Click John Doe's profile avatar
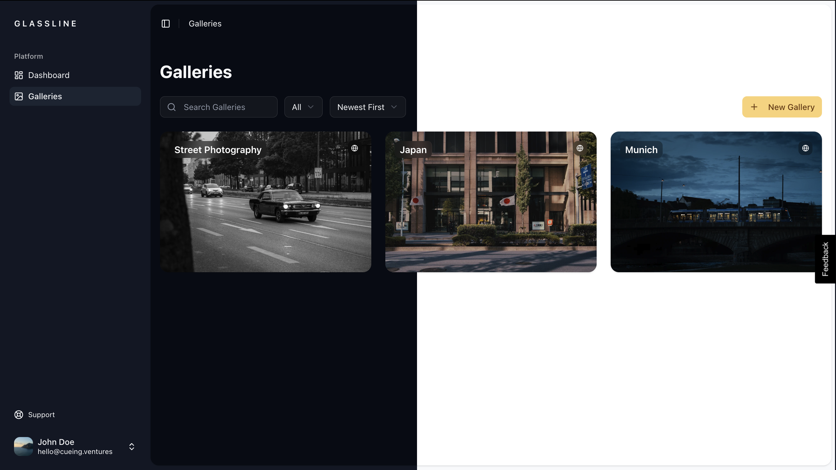836x470 pixels. [x=23, y=446]
